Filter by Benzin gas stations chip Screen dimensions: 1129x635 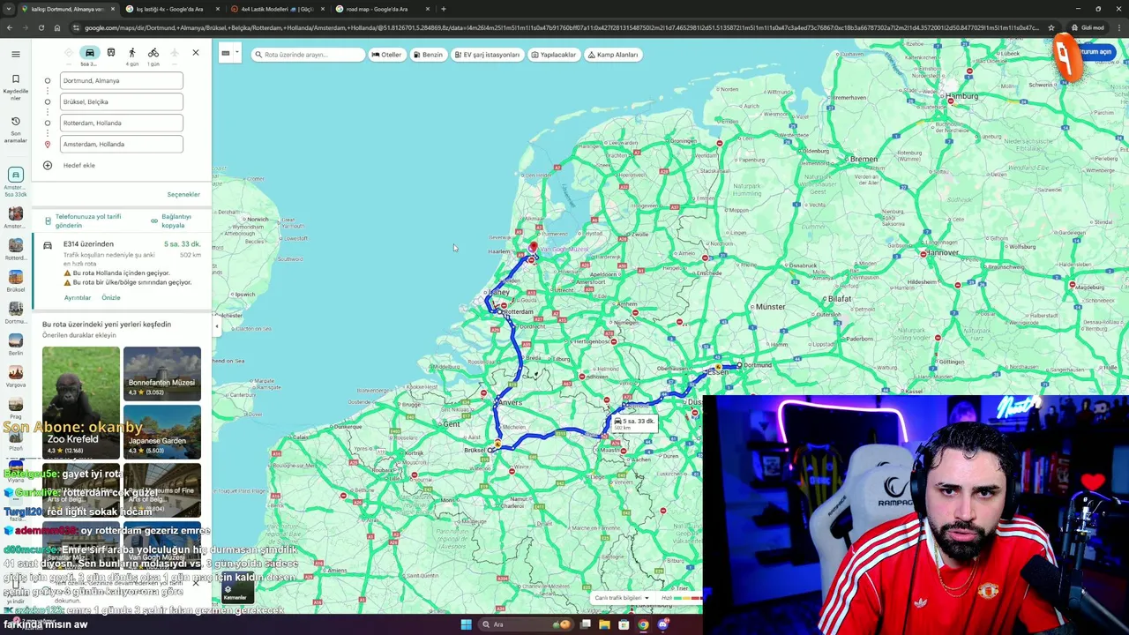(x=428, y=55)
